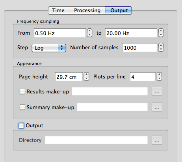
Task: Decrease the From frequency with down arrow
Action: [x=89, y=35]
